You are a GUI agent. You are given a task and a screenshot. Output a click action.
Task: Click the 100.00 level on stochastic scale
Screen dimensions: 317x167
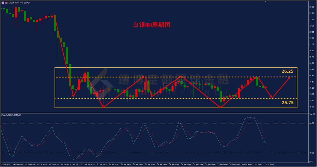(312, 114)
